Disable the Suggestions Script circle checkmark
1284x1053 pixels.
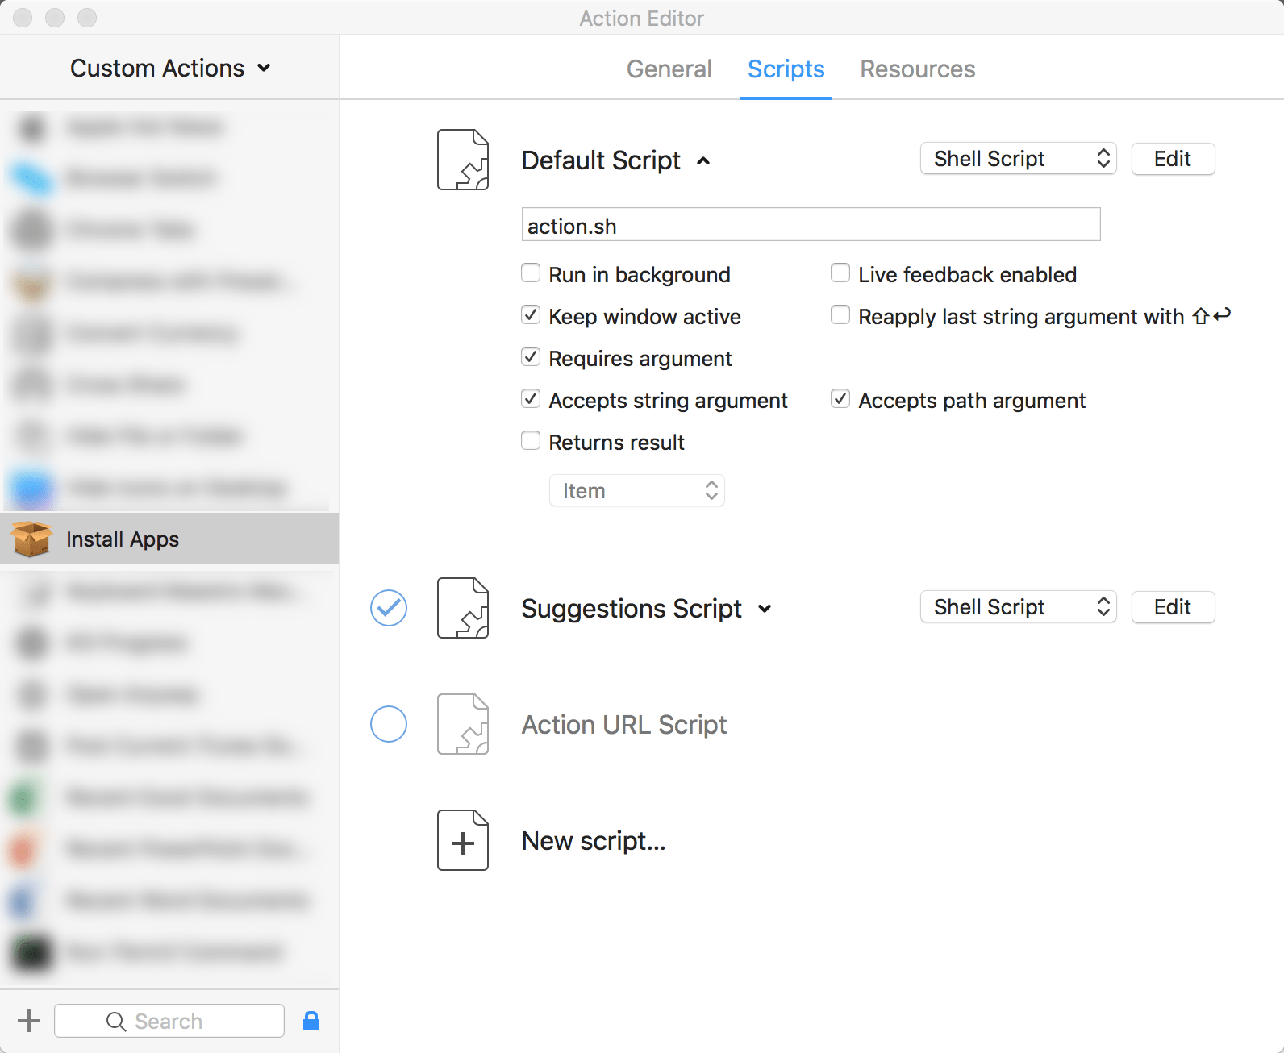(388, 608)
